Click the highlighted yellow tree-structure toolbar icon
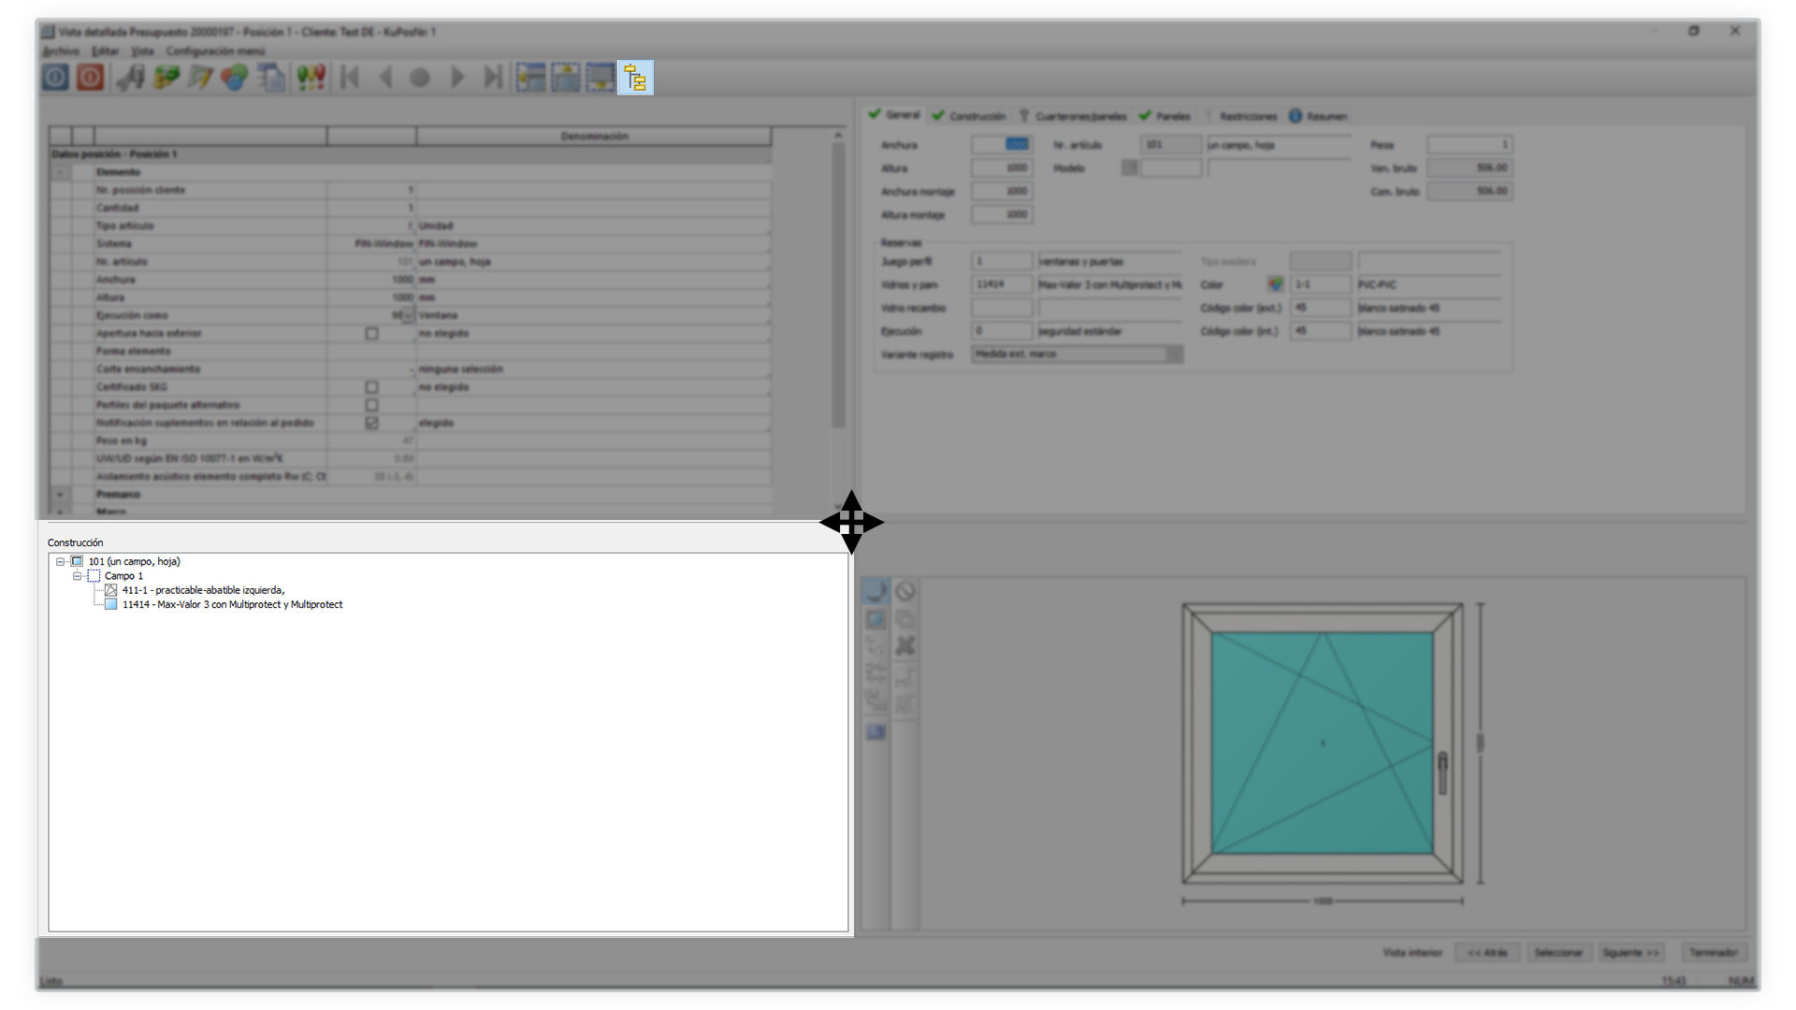This screenshot has height=1010, width=1796. tap(635, 78)
